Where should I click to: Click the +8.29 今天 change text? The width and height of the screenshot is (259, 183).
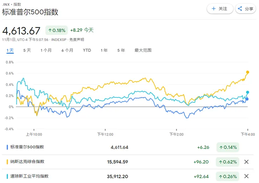tap(82, 30)
